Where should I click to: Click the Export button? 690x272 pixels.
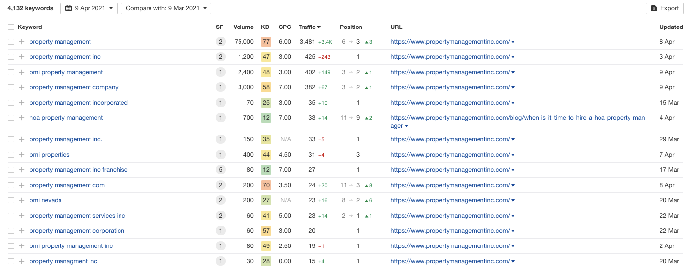[664, 8]
